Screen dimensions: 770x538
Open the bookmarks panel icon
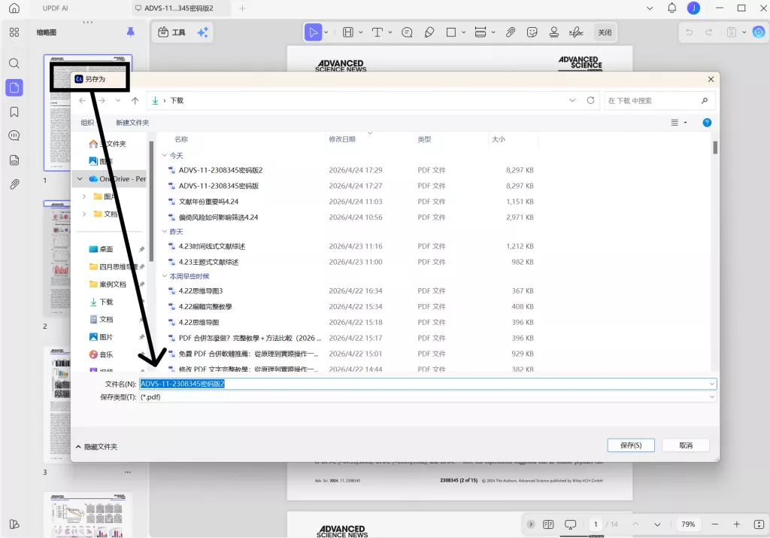pyautogui.click(x=14, y=112)
